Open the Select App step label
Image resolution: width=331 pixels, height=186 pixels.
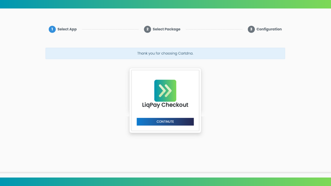tap(67, 29)
